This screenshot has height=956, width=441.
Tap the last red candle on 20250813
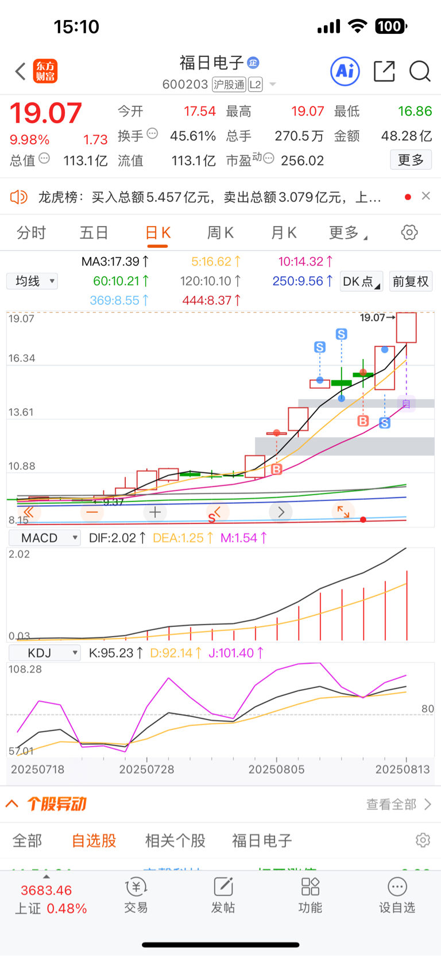407,328
